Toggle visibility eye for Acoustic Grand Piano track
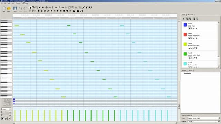Image resolution: width=221 pixels, height=124 pixels. pos(189,38)
